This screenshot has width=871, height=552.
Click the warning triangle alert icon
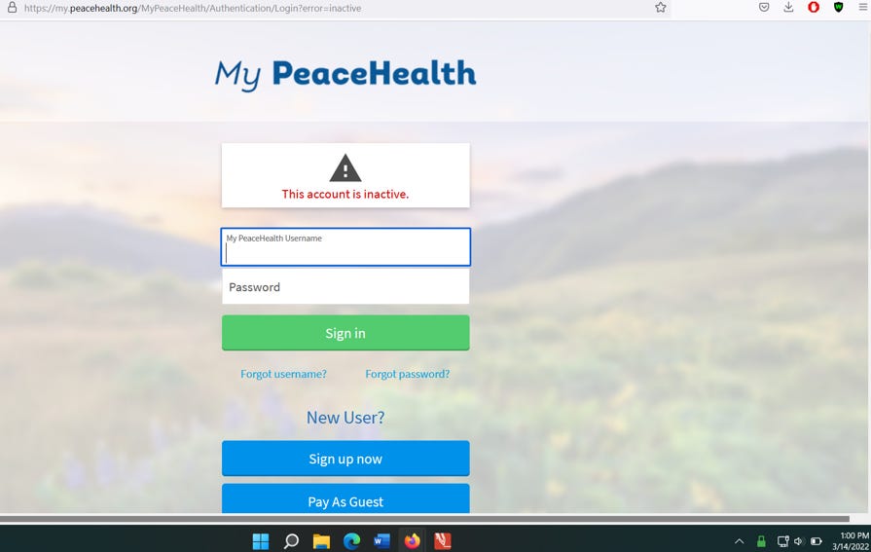click(x=345, y=167)
